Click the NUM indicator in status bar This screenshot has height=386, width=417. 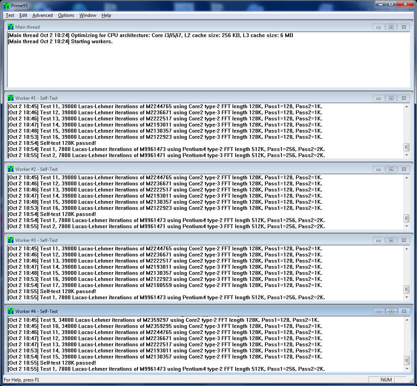click(386, 380)
